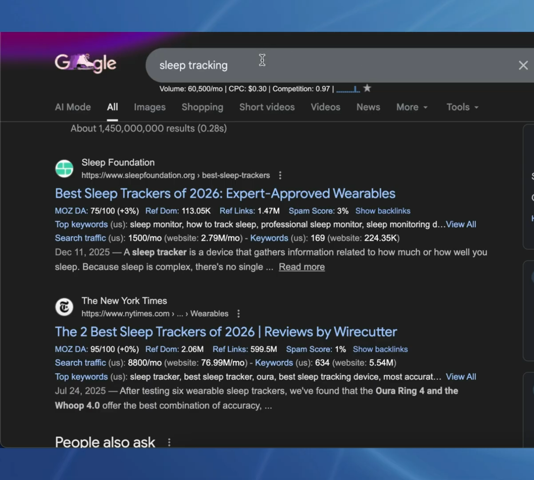Screen dimensions: 534x480
Task: Open three-dot menu for nytimes.com result
Action: click(x=239, y=314)
